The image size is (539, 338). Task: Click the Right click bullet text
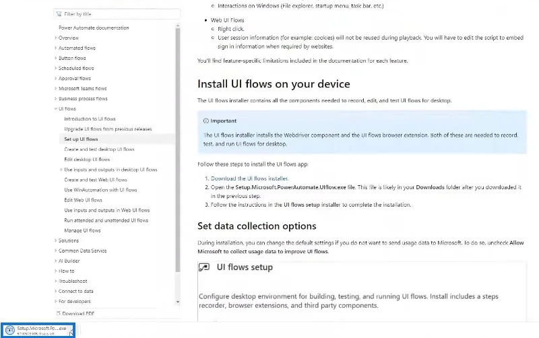[230, 29]
